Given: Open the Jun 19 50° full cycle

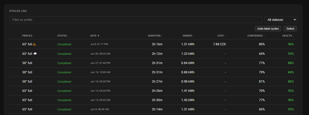Looking at the screenshot, I should pos(153,72).
